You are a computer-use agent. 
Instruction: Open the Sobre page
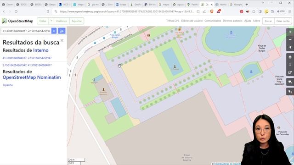256,21
